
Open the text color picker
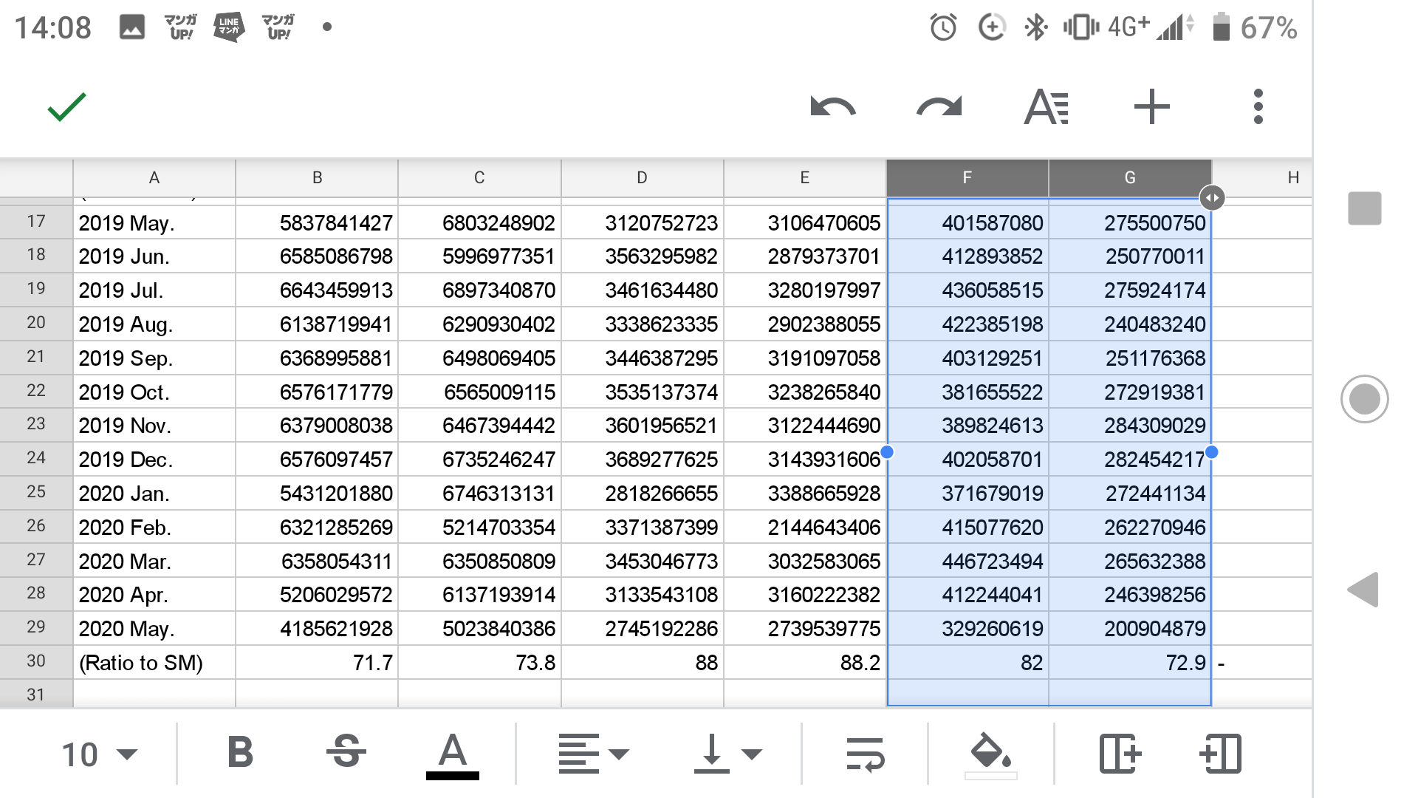coord(452,753)
